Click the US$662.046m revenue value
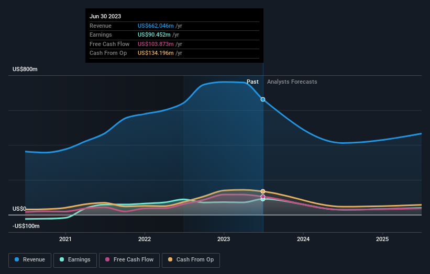The width and height of the screenshot is (430, 274). (x=156, y=26)
